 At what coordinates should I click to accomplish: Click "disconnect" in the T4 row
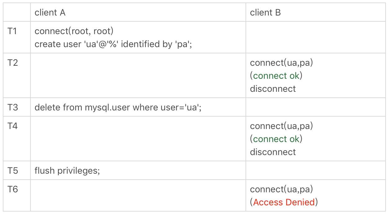point(273,152)
